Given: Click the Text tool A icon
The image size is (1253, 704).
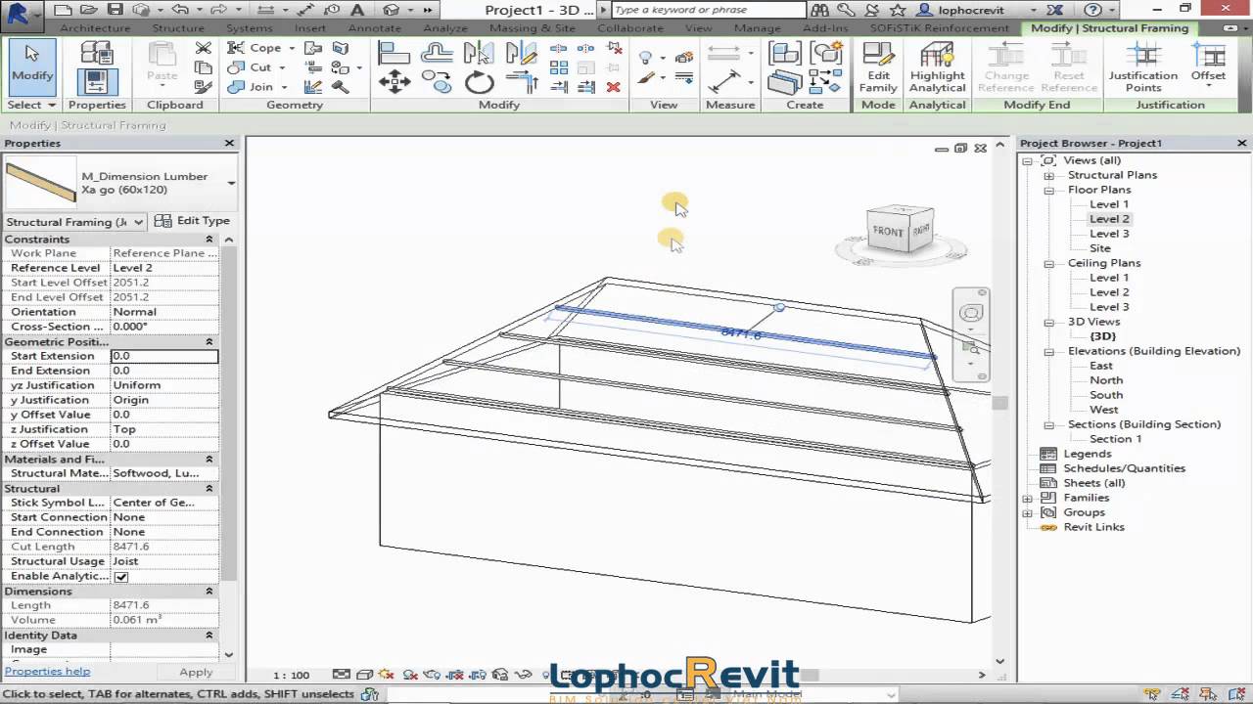Looking at the screenshot, I should (x=357, y=10).
